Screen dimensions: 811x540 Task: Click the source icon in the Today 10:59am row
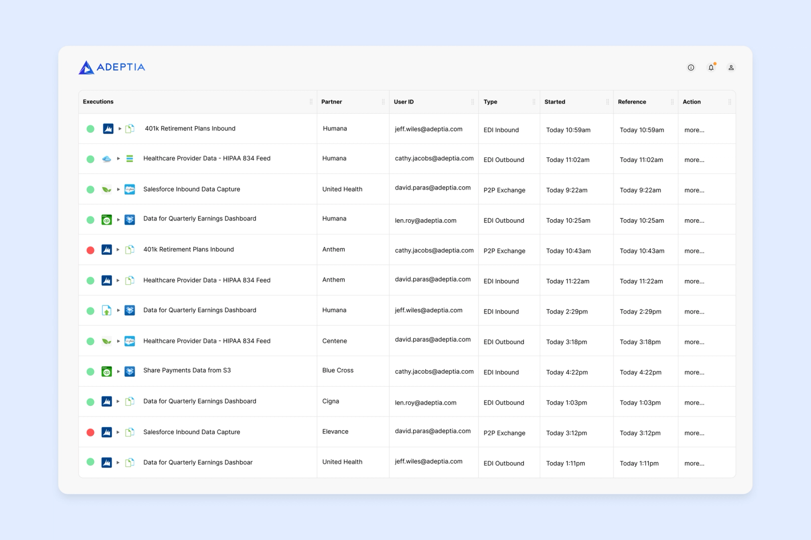108,129
